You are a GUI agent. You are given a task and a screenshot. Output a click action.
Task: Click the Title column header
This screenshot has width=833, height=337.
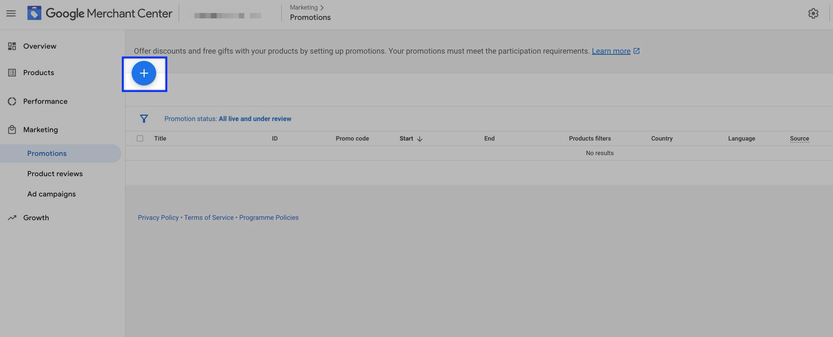160,139
